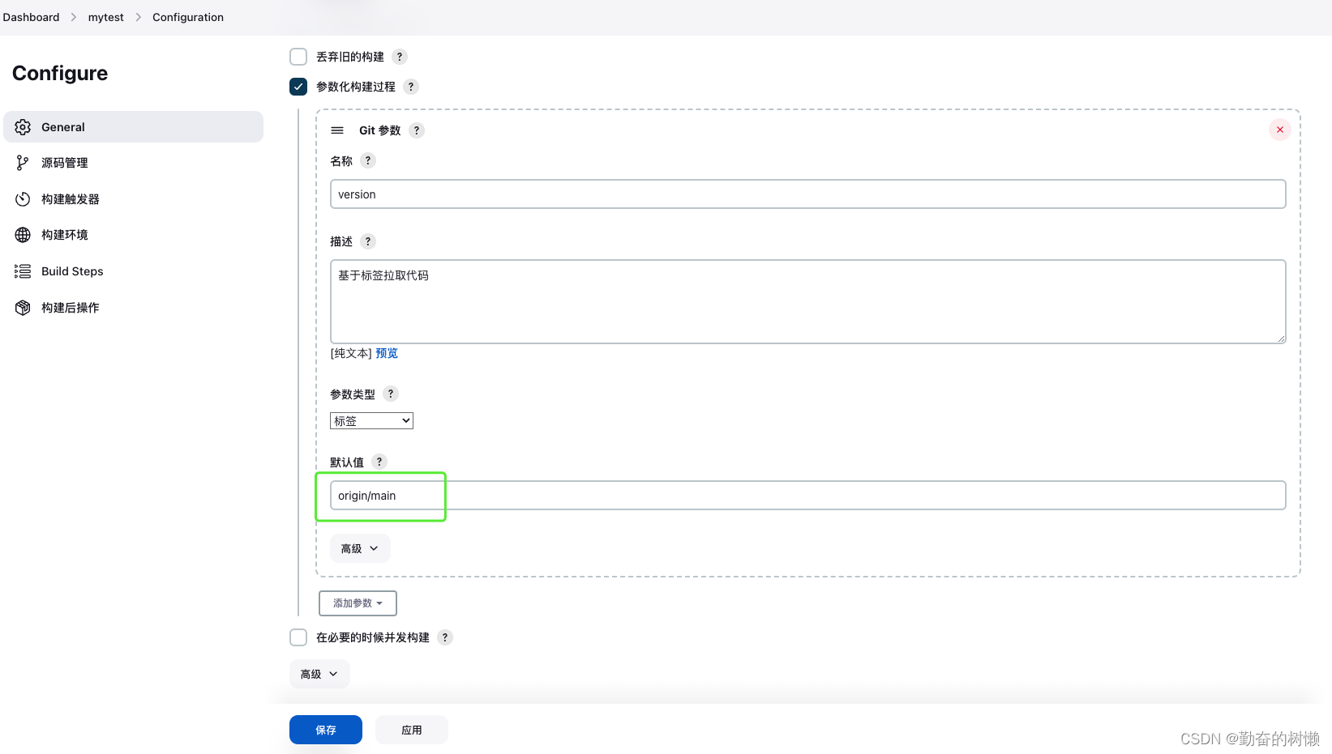Click the 保存 save button
The image size is (1332, 754).
326,730
